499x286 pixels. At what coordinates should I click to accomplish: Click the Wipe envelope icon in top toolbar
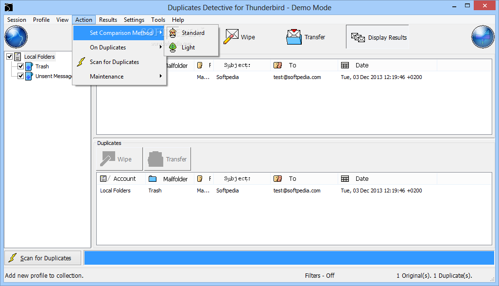tap(231, 36)
